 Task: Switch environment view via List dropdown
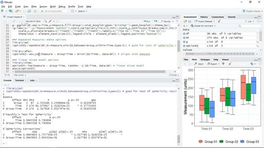click(250, 21)
